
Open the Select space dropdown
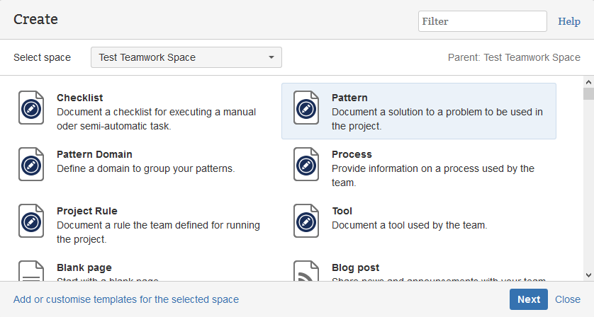(x=186, y=57)
